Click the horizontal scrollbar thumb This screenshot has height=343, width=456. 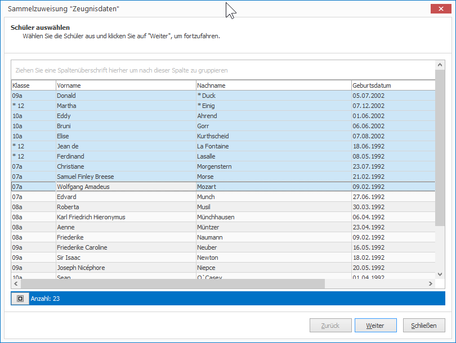[x=173, y=283]
